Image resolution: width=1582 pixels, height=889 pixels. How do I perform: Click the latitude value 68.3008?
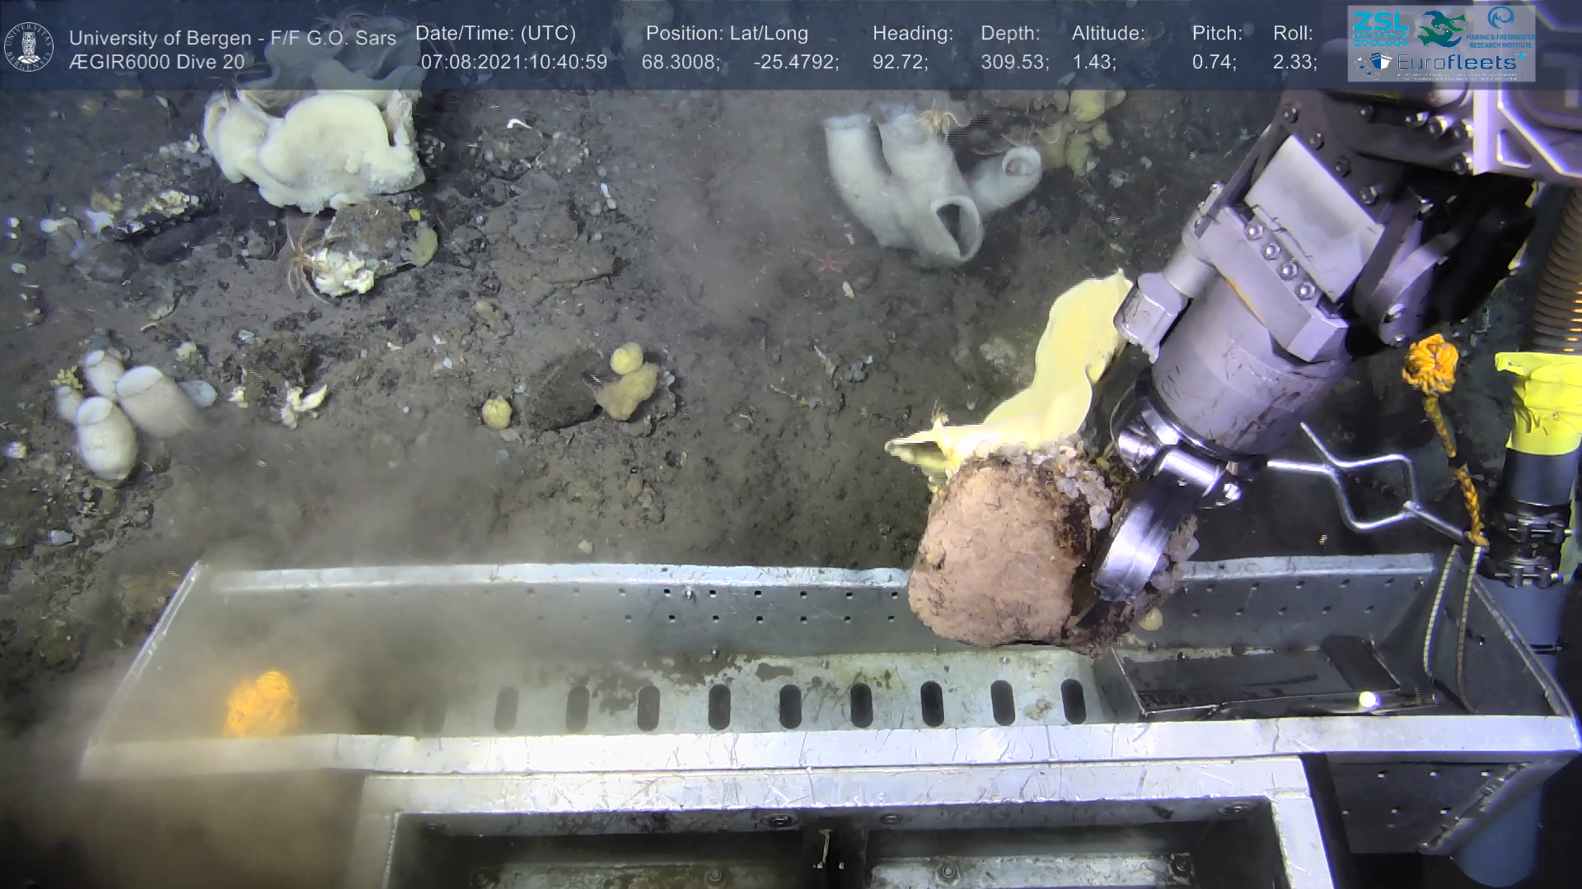coord(681,63)
